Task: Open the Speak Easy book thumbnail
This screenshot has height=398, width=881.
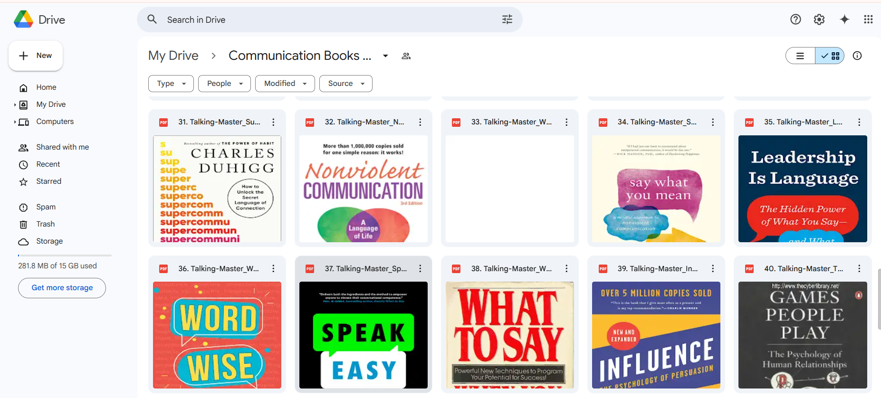Action: click(364, 335)
